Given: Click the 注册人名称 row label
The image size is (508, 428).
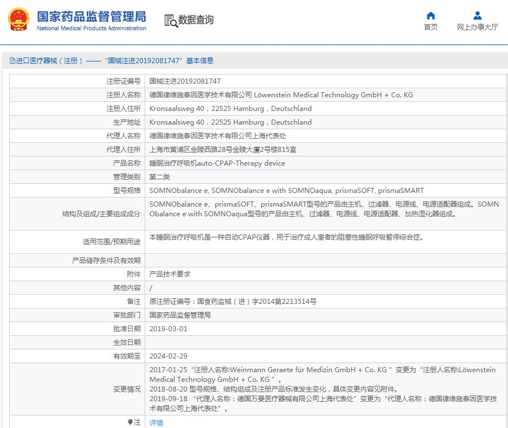Looking at the screenshot, I should point(124,95).
